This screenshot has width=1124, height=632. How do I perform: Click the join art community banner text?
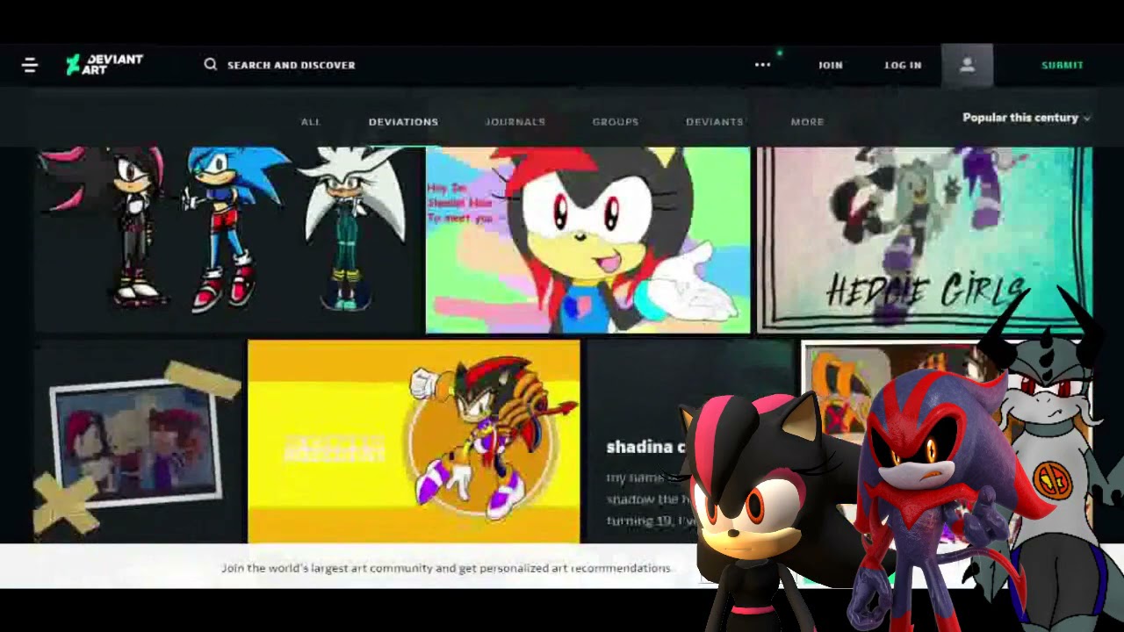(446, 568)
